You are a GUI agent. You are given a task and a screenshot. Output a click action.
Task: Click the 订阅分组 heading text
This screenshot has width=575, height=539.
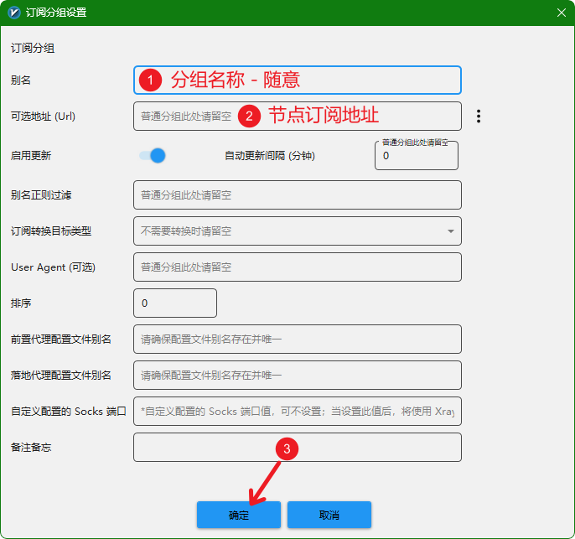click(x=33, y=48)
